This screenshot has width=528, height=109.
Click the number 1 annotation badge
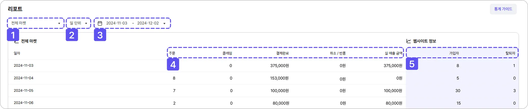[x=13, y=35]
